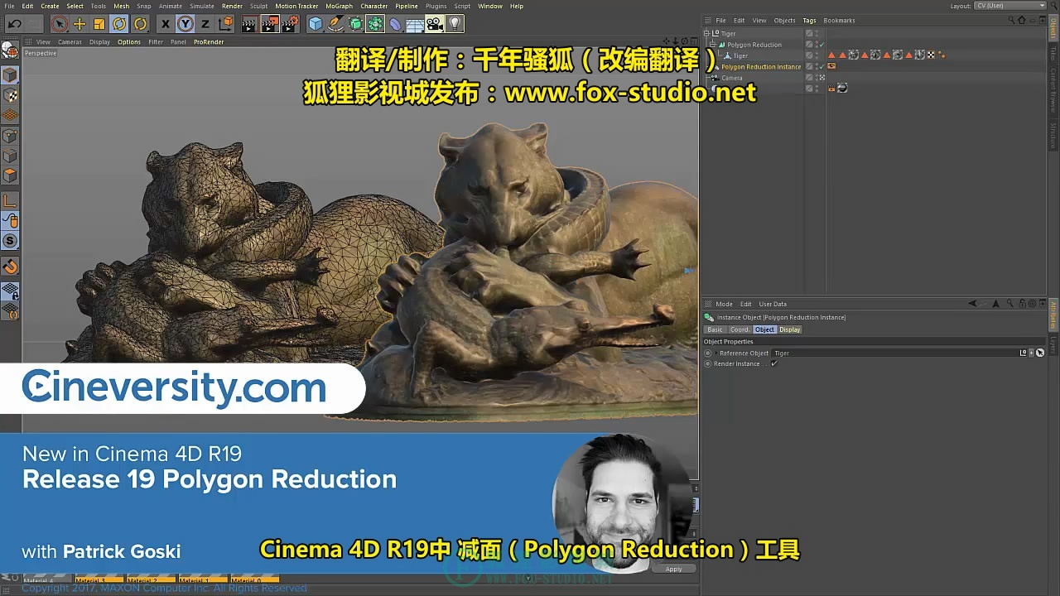This screenshot has height=596, width=1060.
Task: Select the Spline Pen tool
Action: [x=335, y=24]
